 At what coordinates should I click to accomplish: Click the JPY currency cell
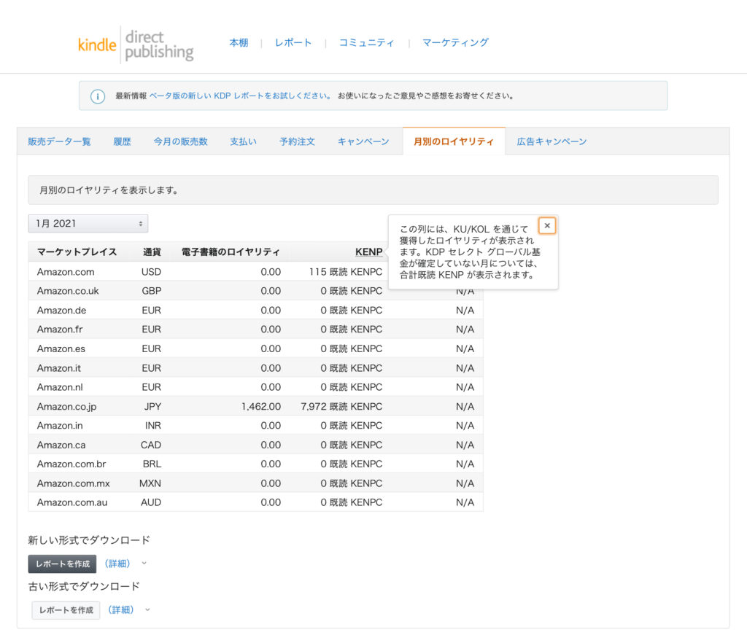pyautogui.click(x=153, y=407)
